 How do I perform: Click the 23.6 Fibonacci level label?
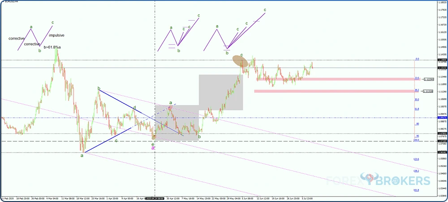pyautogui.click(x=416, y=78)
